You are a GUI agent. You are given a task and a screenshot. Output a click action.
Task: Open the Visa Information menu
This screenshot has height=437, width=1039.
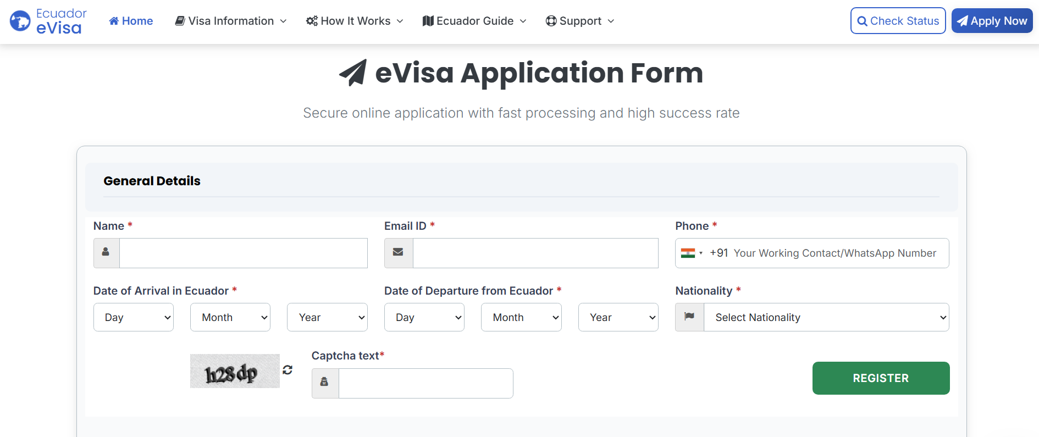tap(231, 21)
